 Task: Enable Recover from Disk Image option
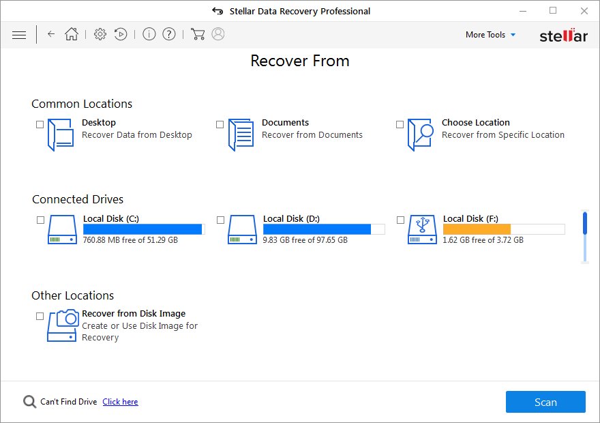tap(39, 316)
